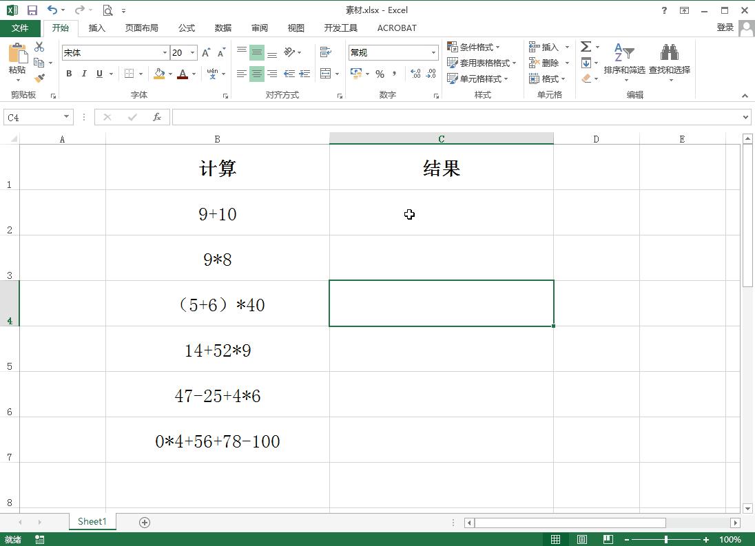Screen dimensions: 755x546
Task: Click the Save icon in quick access toolbar
Action: pyautogui.click(x=32, y=10)
